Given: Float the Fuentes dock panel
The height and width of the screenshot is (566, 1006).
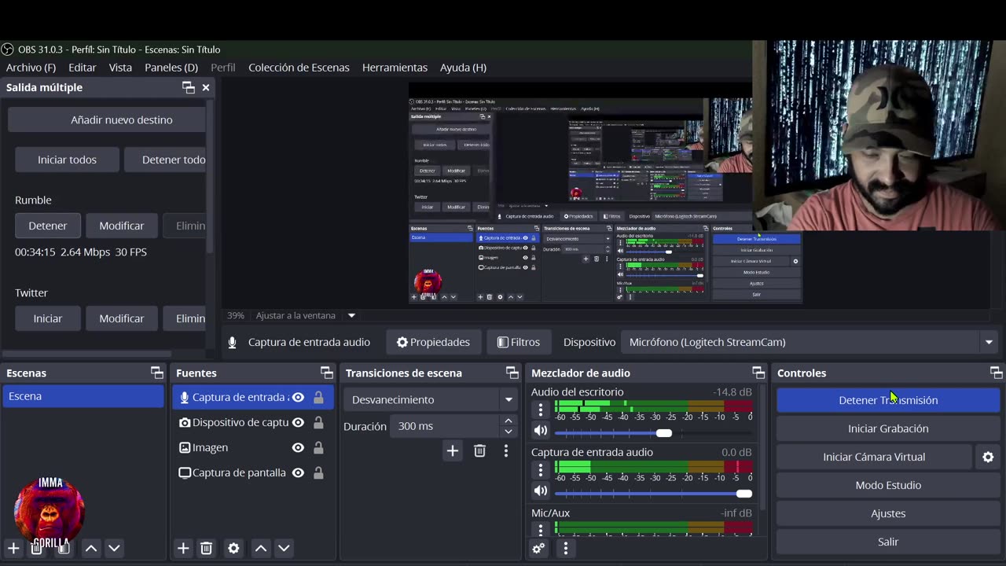Looking at the screenshot, I should (327, 373).
